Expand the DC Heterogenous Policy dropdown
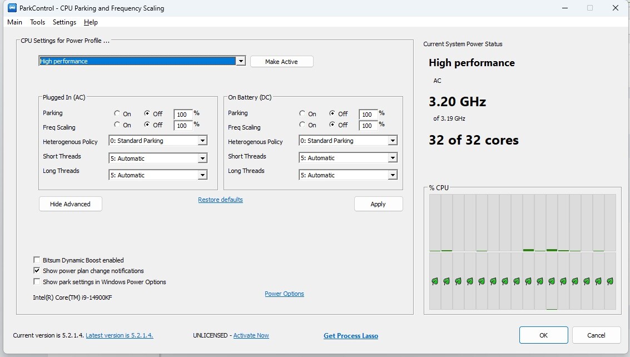This screenshot has height=357, width=630. coord(393,141)
